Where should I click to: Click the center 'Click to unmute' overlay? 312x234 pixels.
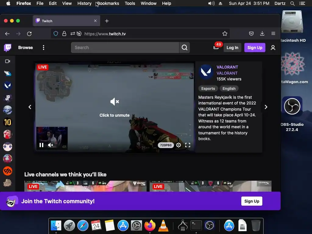115,107
